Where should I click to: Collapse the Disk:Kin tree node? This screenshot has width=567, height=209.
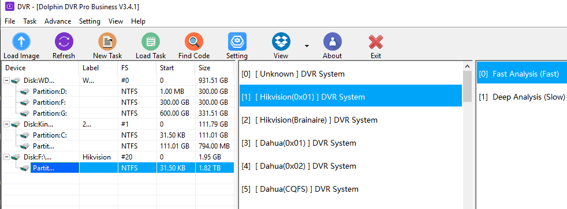click(7, 124)
